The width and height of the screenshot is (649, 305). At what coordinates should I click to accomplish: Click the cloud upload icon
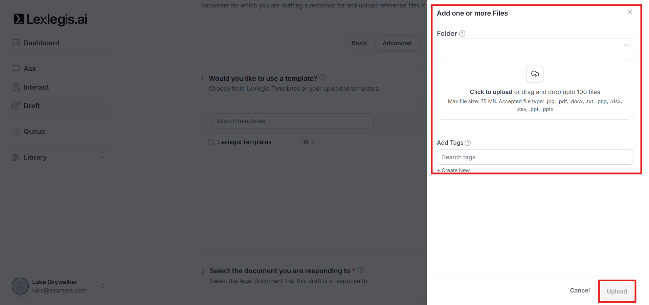(535, 74)
